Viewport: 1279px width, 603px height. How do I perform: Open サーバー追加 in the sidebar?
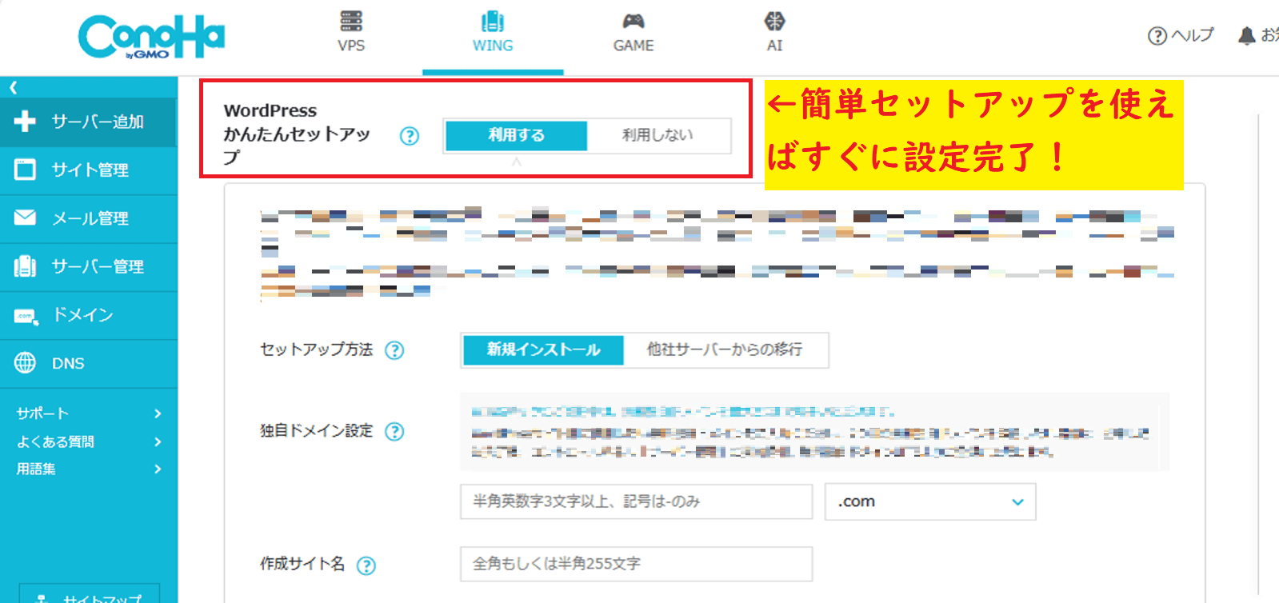(x=89, y=122)
